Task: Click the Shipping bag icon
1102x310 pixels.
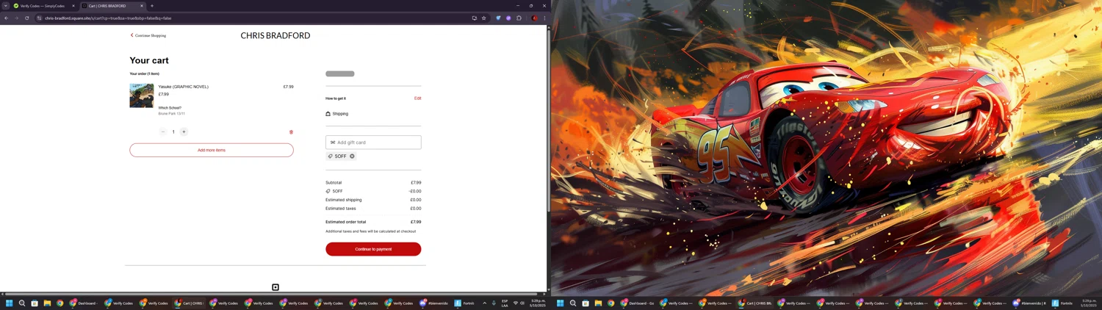Action: 328,114
